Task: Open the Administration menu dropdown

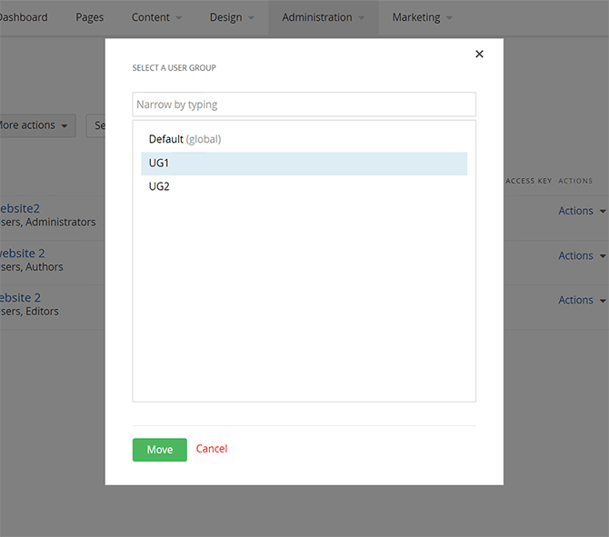Action: click(323, 17)
